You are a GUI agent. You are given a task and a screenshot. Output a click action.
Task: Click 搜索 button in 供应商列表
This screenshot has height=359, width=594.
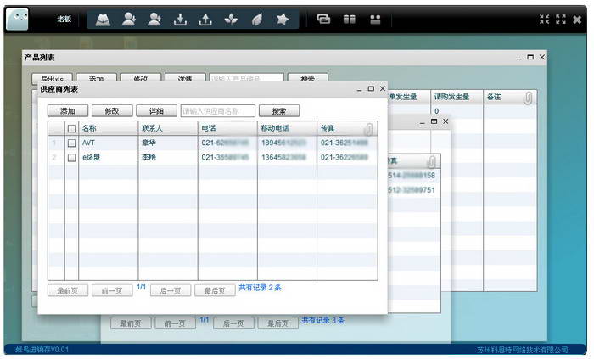pos(279,111)
